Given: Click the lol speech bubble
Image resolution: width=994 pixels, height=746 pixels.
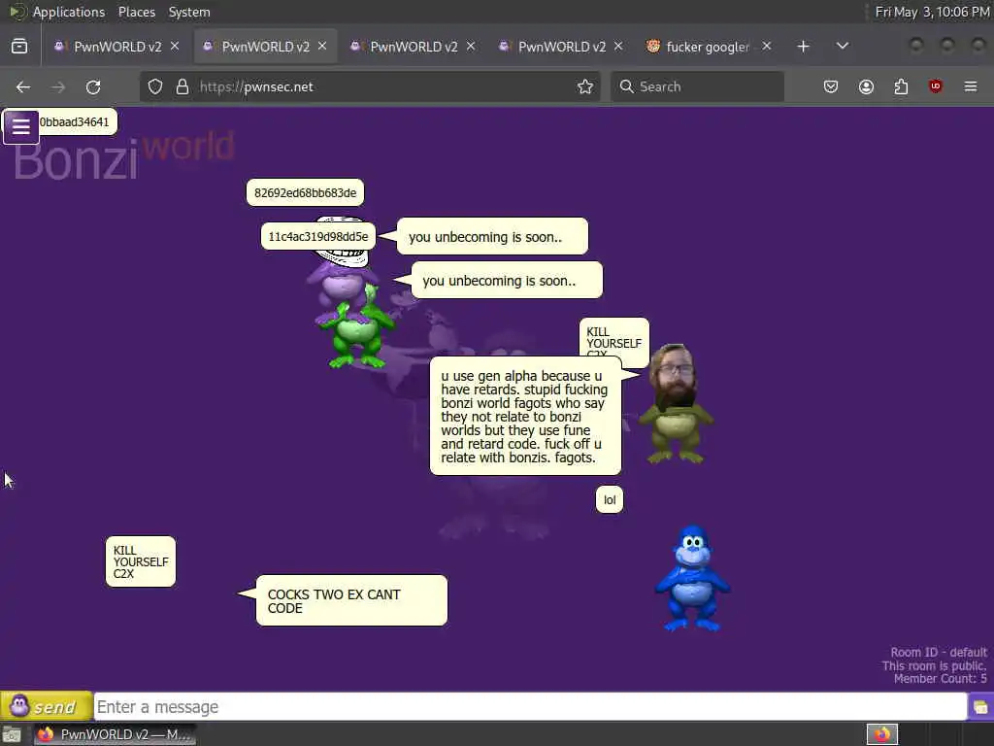Looking at the screenshot, I should 610,500.
